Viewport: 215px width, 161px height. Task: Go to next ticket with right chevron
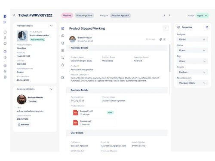pos(169,15)
